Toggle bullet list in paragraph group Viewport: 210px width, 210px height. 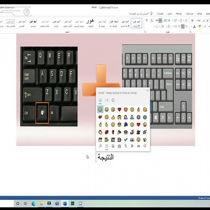(186, 21)
